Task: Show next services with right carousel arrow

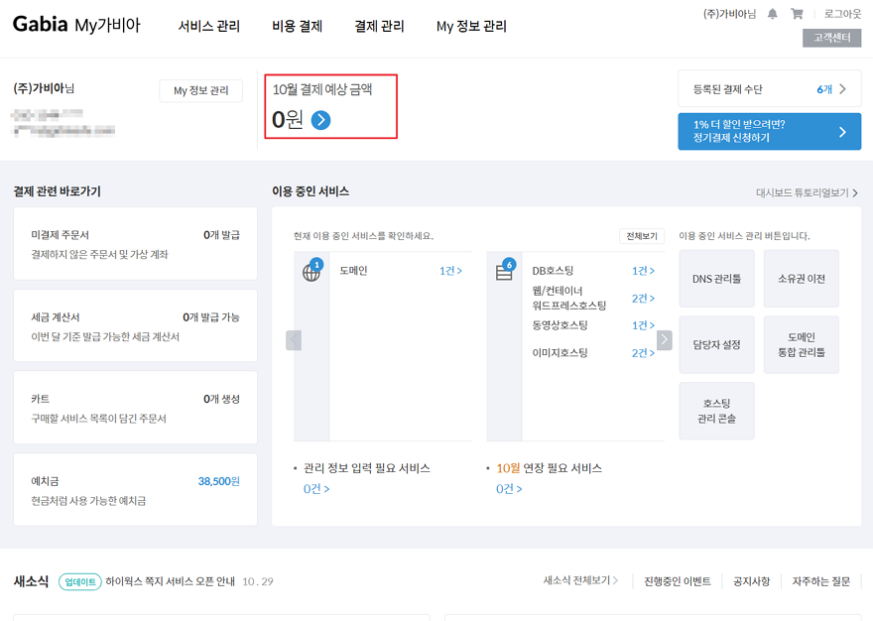Action: pyautogui.click(x=665, y=339)
